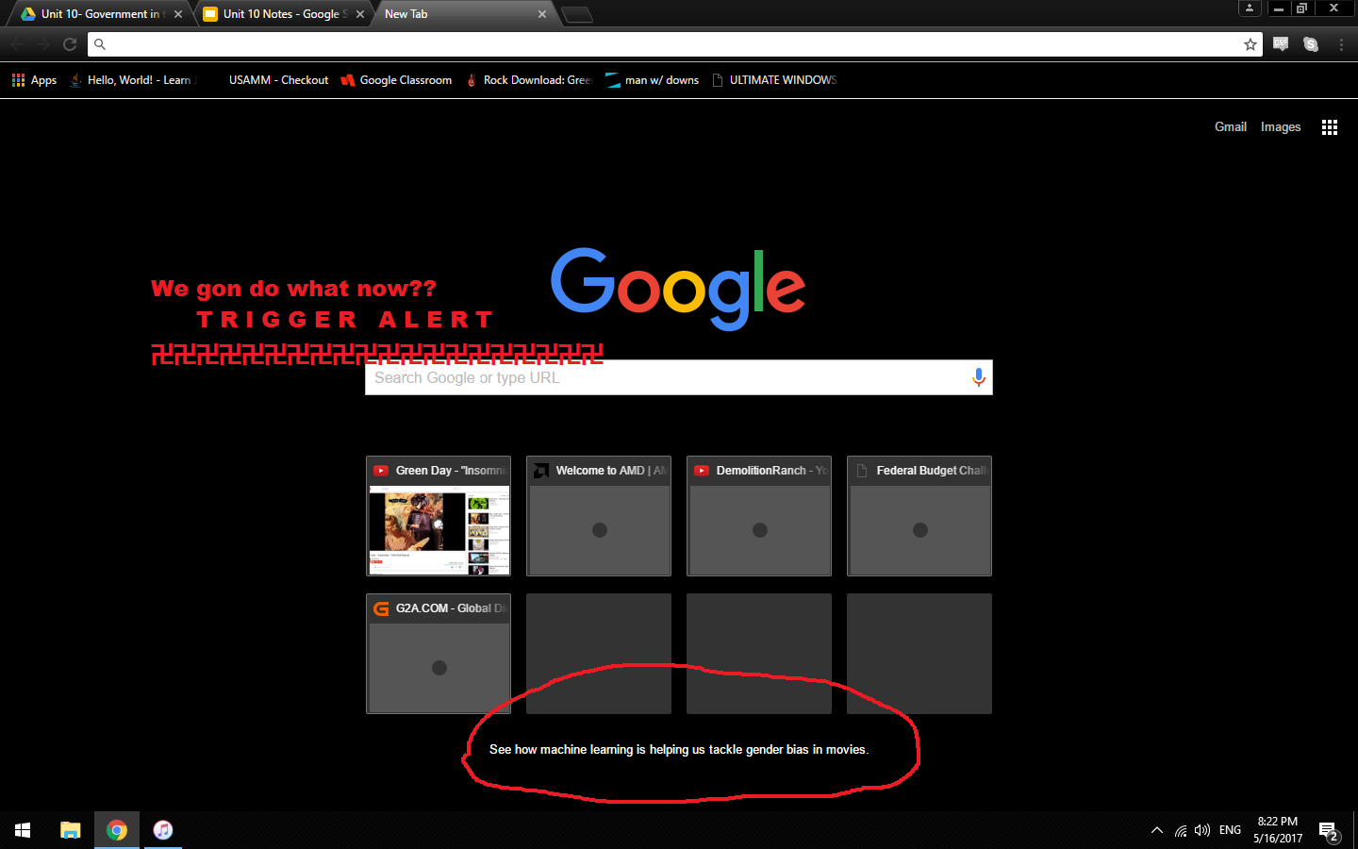Close the New Tab tab
1358x849 pixels.
coord(542,14)
